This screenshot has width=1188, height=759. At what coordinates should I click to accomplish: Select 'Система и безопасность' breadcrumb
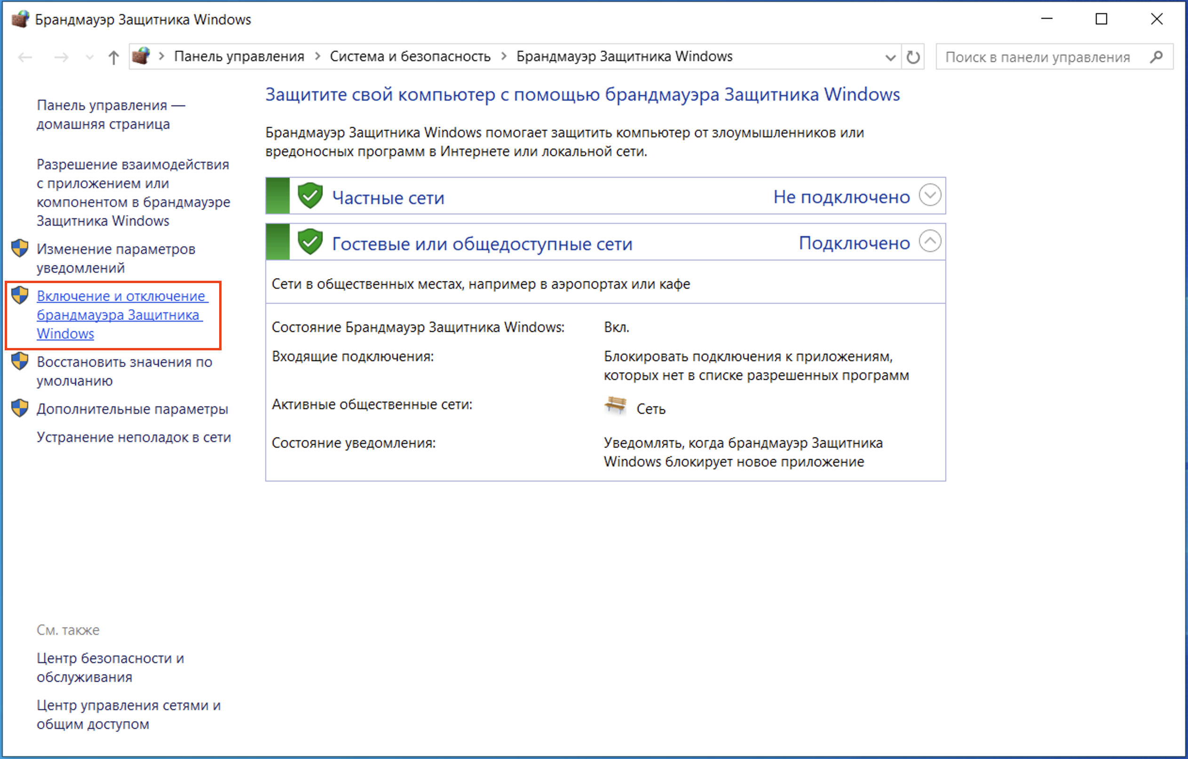coord(410,56)
